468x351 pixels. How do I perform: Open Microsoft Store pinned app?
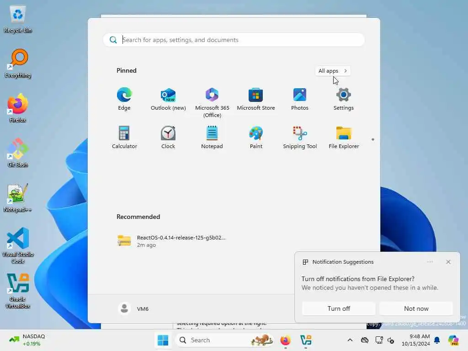[x=256, y=99]
